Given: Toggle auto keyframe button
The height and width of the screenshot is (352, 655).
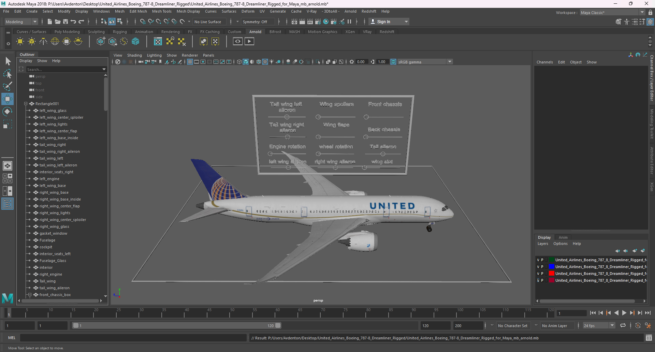Looking at the screenshot, I should [x=638, y=326].
